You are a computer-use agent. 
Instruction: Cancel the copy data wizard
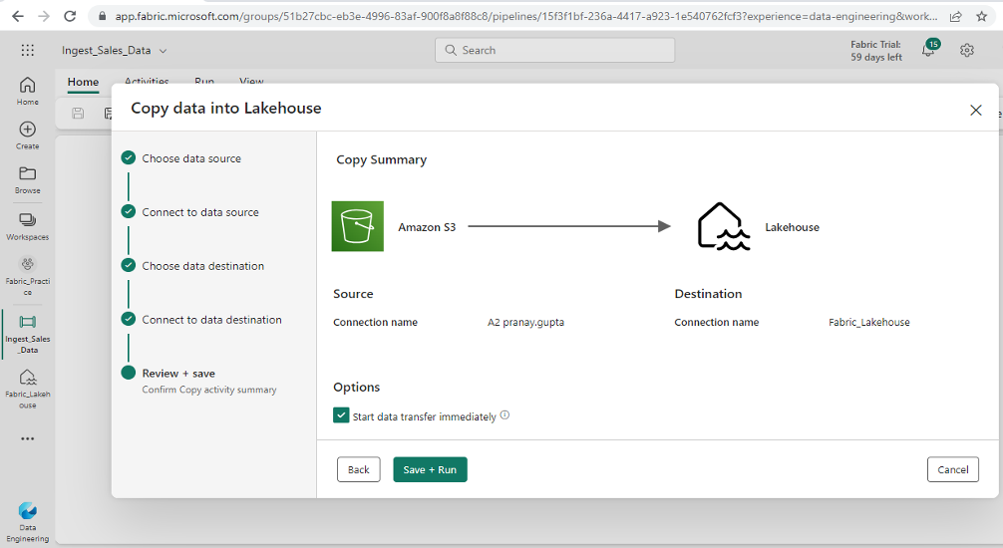click(952, 469)
